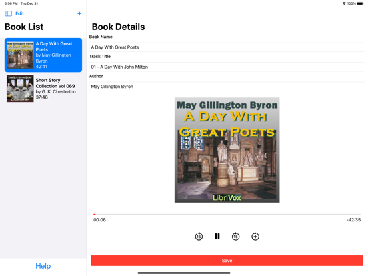Tap the status bar clock

(11, 3)
